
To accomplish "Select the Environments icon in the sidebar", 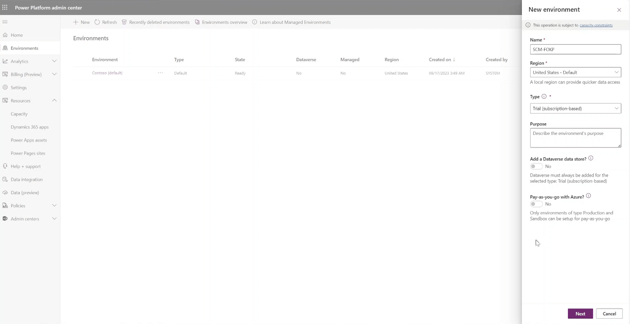I will pos(5,48).
